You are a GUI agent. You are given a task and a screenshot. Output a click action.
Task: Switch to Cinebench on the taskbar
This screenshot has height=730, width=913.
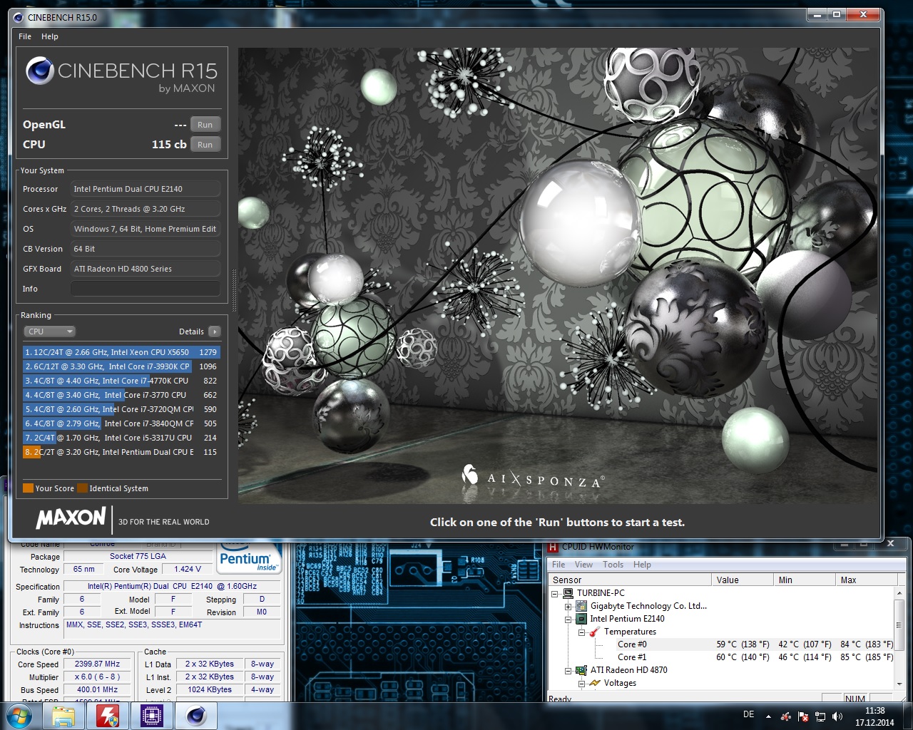coord(196,716)
